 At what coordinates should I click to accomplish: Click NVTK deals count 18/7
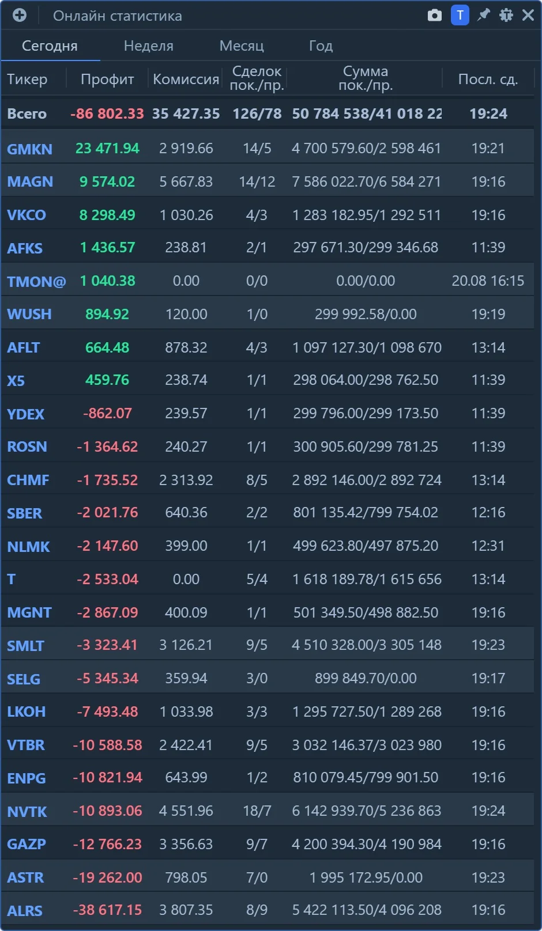tap(257, 811)
